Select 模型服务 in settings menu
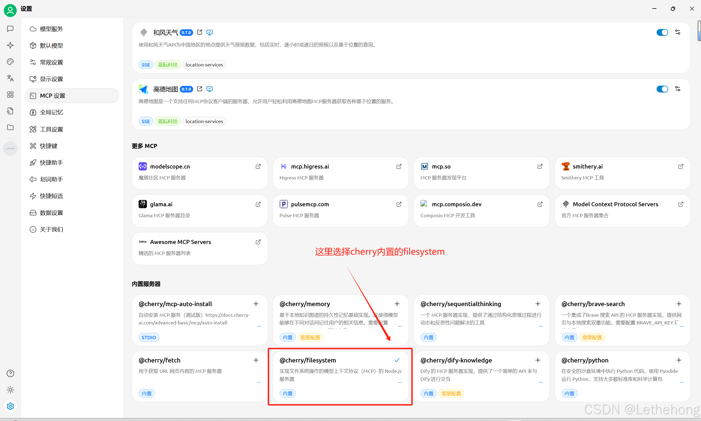The image size is (701, 421). point(72,29)
